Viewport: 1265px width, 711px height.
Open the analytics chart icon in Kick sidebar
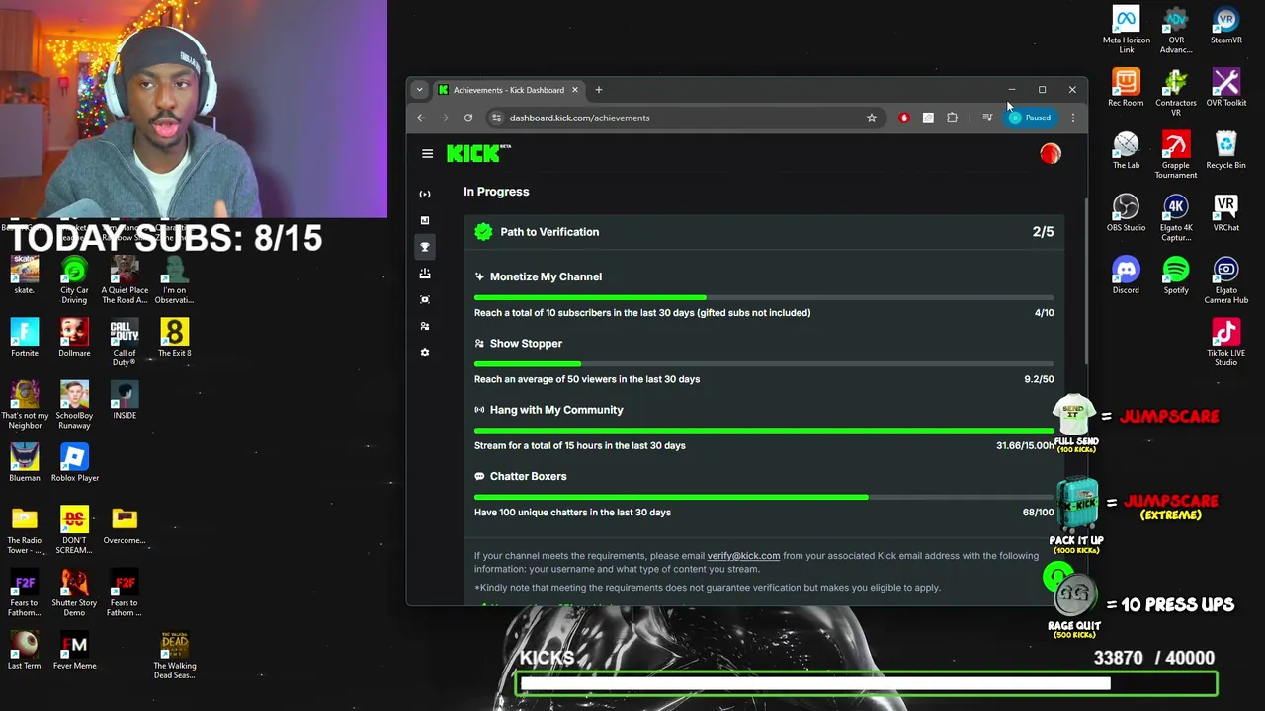tap(425, 220)
